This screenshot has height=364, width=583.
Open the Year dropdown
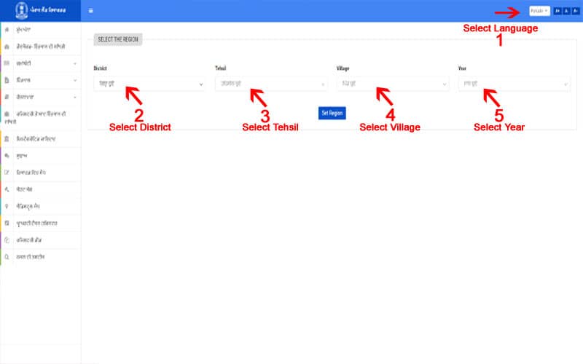514,84
